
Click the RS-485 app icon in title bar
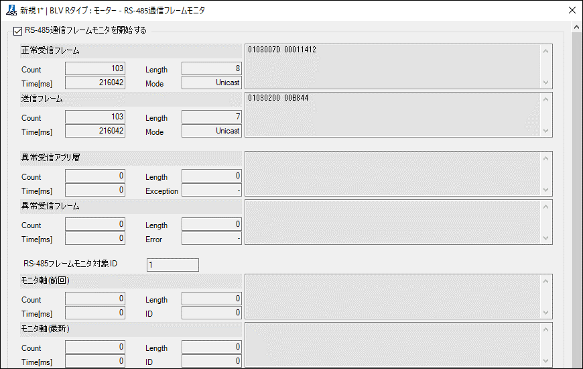click(x=11, y=11)
